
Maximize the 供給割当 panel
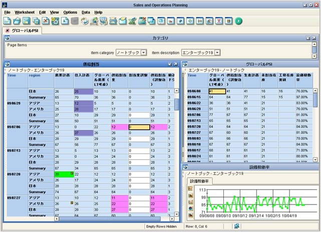[x=175, y=64]
